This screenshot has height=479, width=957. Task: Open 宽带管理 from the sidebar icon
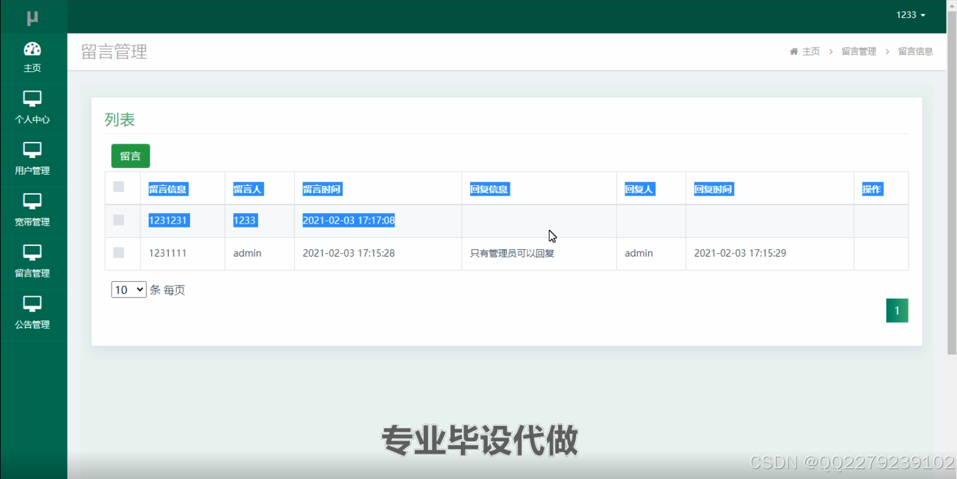click(x=32, y=200)
